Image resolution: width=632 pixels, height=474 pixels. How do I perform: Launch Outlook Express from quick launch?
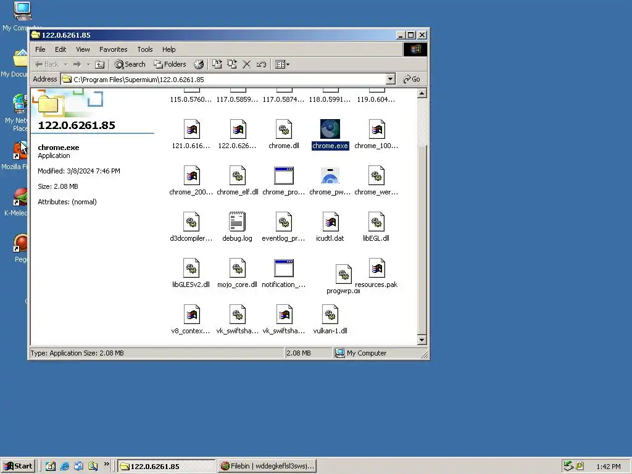[78, 466]
